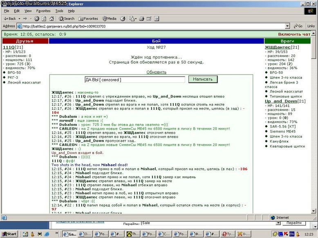This screenshot has height=238, width=318.
Task: Click the Обновить refresh link
Action: click(x=157, y=72)
